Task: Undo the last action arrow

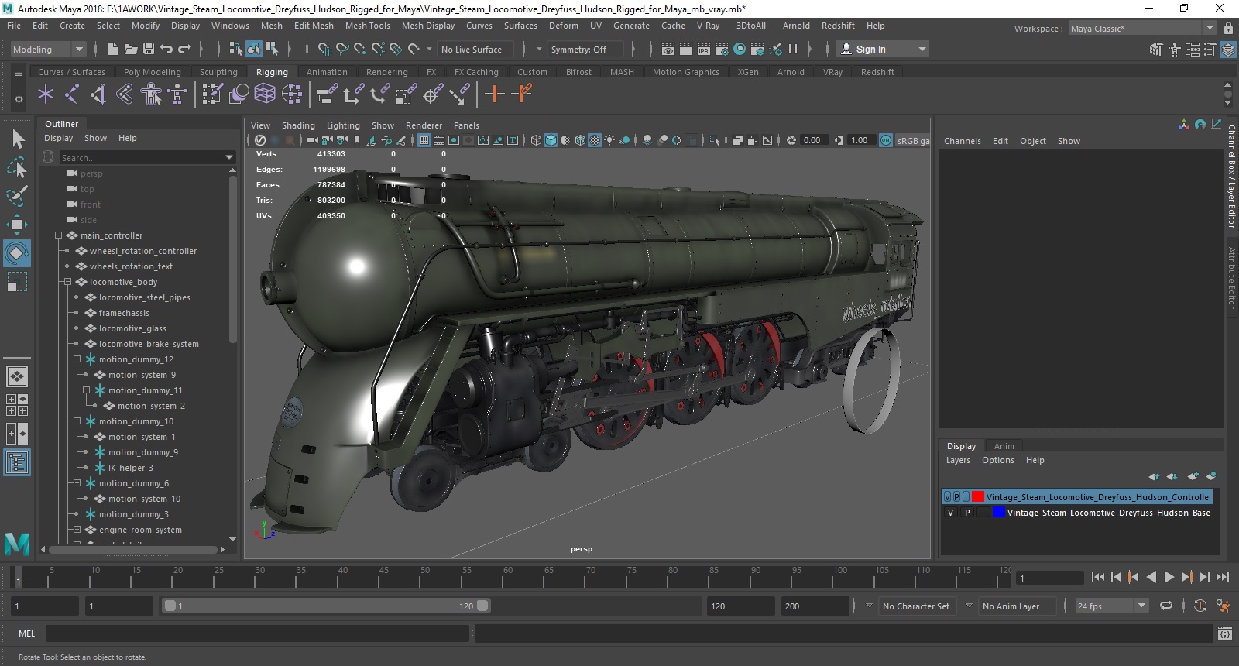Action: click(166, 49)
